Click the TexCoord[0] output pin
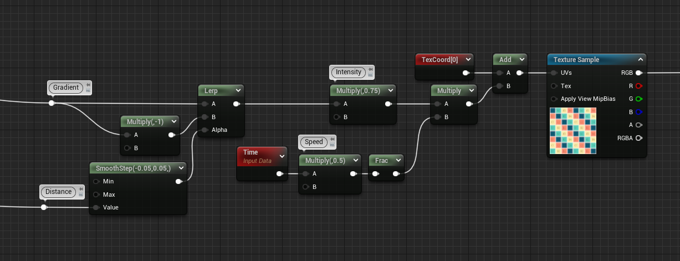 coord(466,73)
